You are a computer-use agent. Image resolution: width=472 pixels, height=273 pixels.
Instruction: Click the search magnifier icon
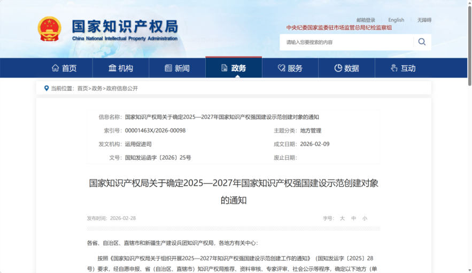pos(422,42)
